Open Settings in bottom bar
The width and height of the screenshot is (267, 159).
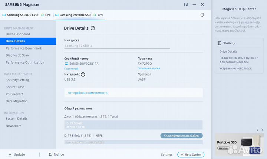tap(167, 155)
